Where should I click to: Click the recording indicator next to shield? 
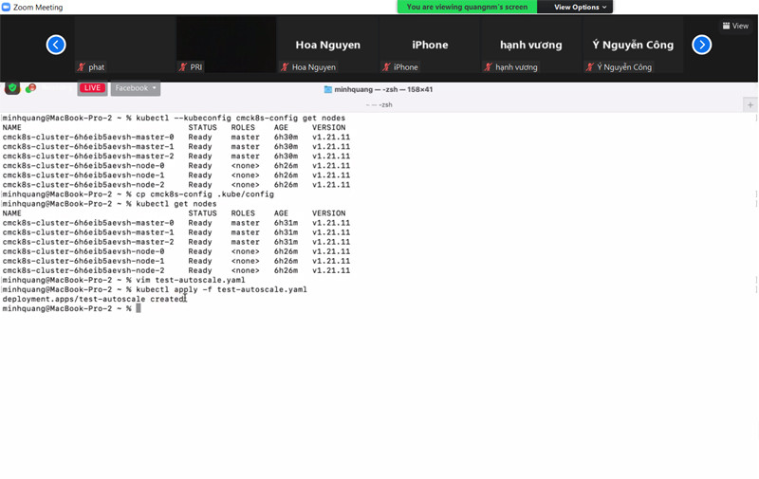coord(31,88)
